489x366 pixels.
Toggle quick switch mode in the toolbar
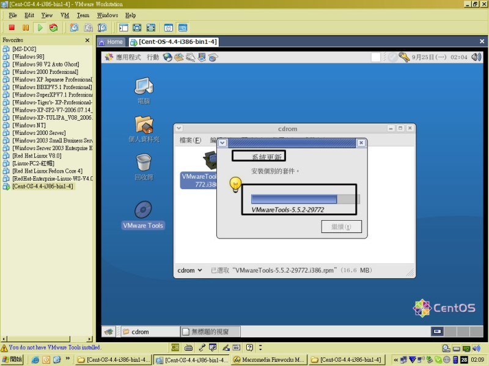click(150, 27)
